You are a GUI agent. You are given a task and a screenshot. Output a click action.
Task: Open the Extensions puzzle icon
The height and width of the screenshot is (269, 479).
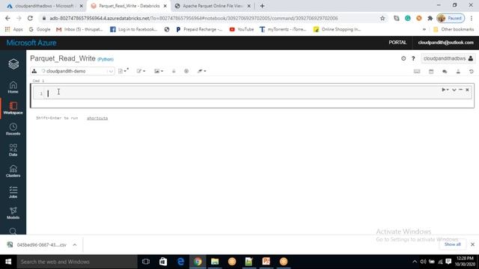pos(430,18)
